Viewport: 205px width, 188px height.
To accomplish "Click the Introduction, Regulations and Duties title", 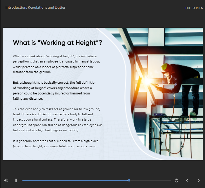I will pos(36,7).
